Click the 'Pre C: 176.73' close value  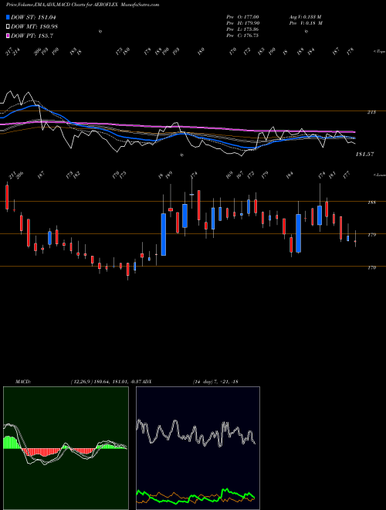pyautogui.click(x=242, y=36)
